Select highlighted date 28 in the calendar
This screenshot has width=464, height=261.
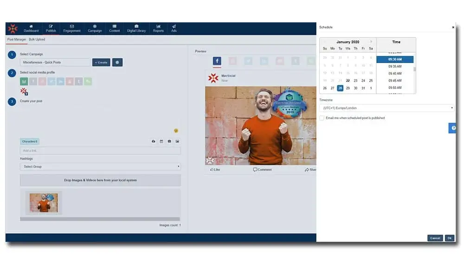point(340,88)
